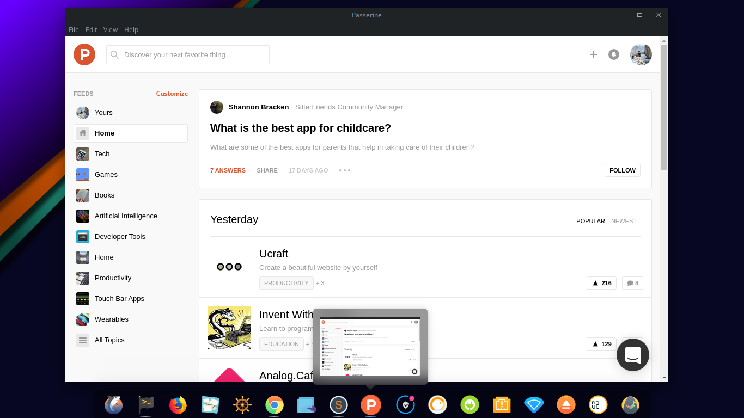Open the Help menu

(x=131, y=30)
